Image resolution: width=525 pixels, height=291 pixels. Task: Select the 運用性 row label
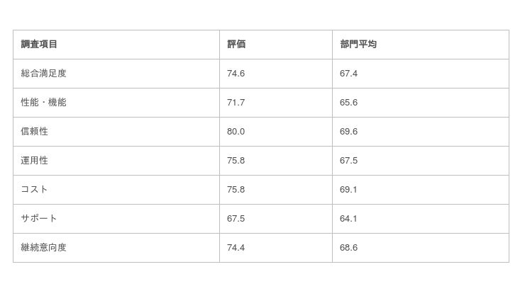[x=34, y=161]
